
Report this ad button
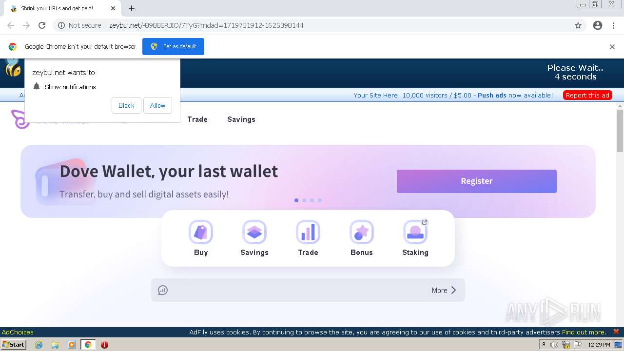pos(587,95)
